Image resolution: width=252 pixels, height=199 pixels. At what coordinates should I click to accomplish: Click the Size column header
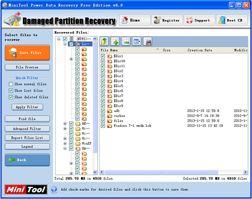(173, 50)
